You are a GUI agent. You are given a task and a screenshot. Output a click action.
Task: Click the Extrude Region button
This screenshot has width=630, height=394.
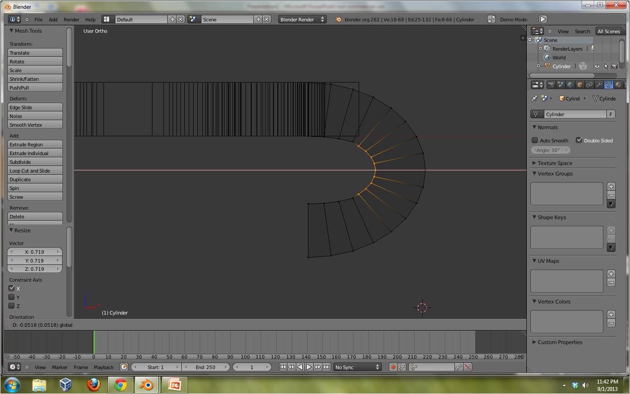[35, 144]
